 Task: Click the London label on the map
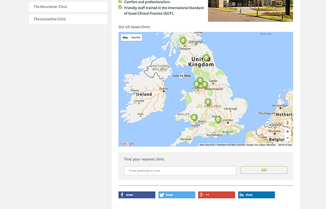[x=228, y=120]
